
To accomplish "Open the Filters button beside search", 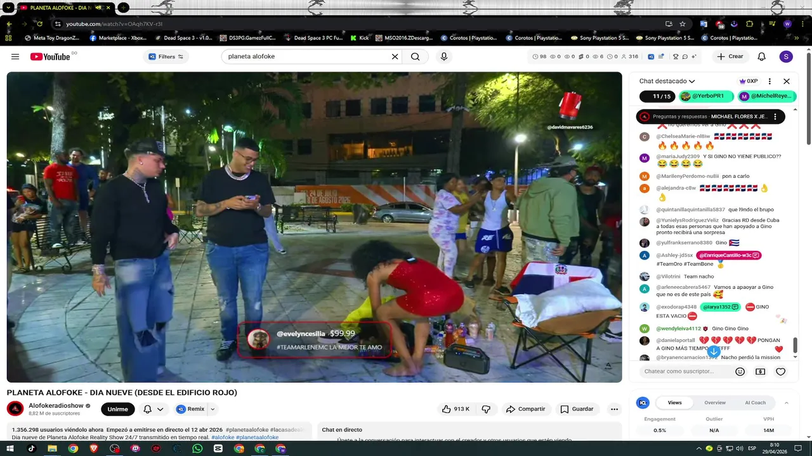I will click(x=166, y=56).
